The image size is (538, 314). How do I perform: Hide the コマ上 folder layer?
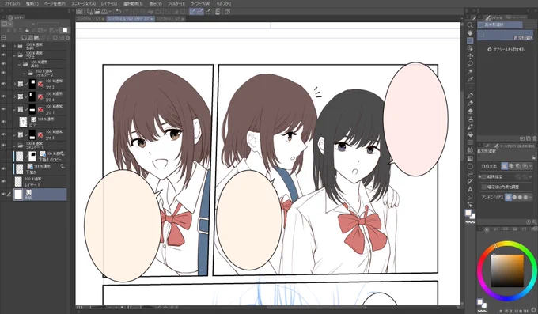[3, 55]
